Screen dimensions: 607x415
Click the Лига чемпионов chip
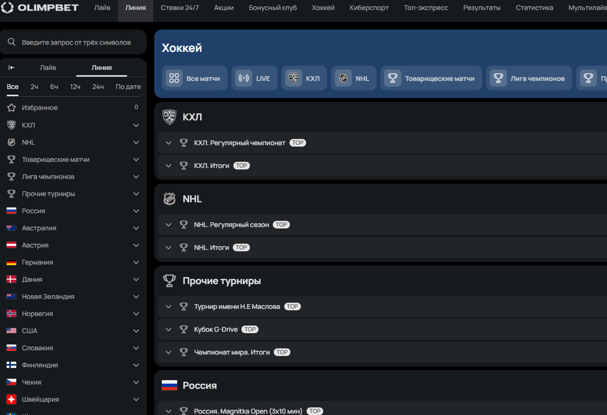(x=529, y=78)
